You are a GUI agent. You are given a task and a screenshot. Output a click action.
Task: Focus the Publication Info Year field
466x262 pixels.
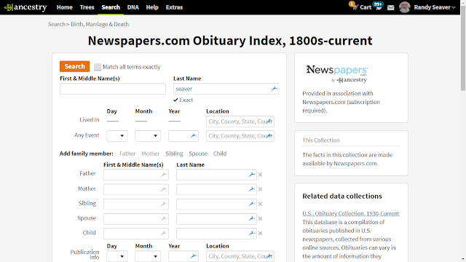tap(183, 256)
